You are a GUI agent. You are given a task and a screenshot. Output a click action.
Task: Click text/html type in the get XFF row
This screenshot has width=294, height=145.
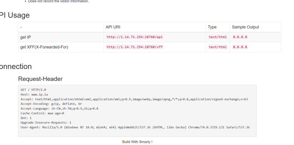pyautogui.click(x=217, y=47)
